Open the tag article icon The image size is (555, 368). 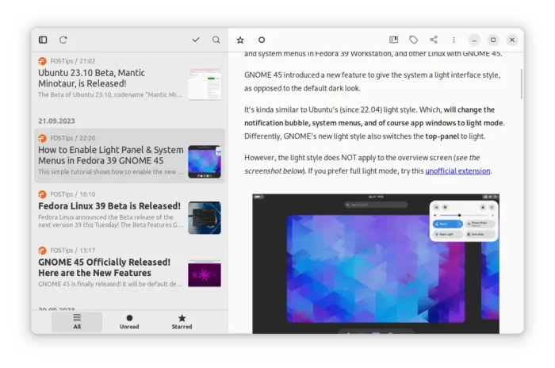click(413, 40)
